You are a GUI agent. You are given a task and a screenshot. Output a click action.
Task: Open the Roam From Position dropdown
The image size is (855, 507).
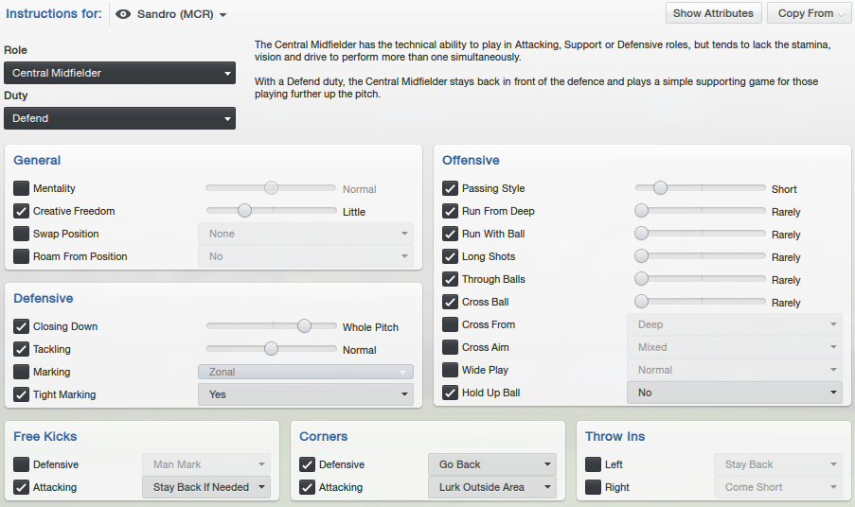(x=305, y=256)
